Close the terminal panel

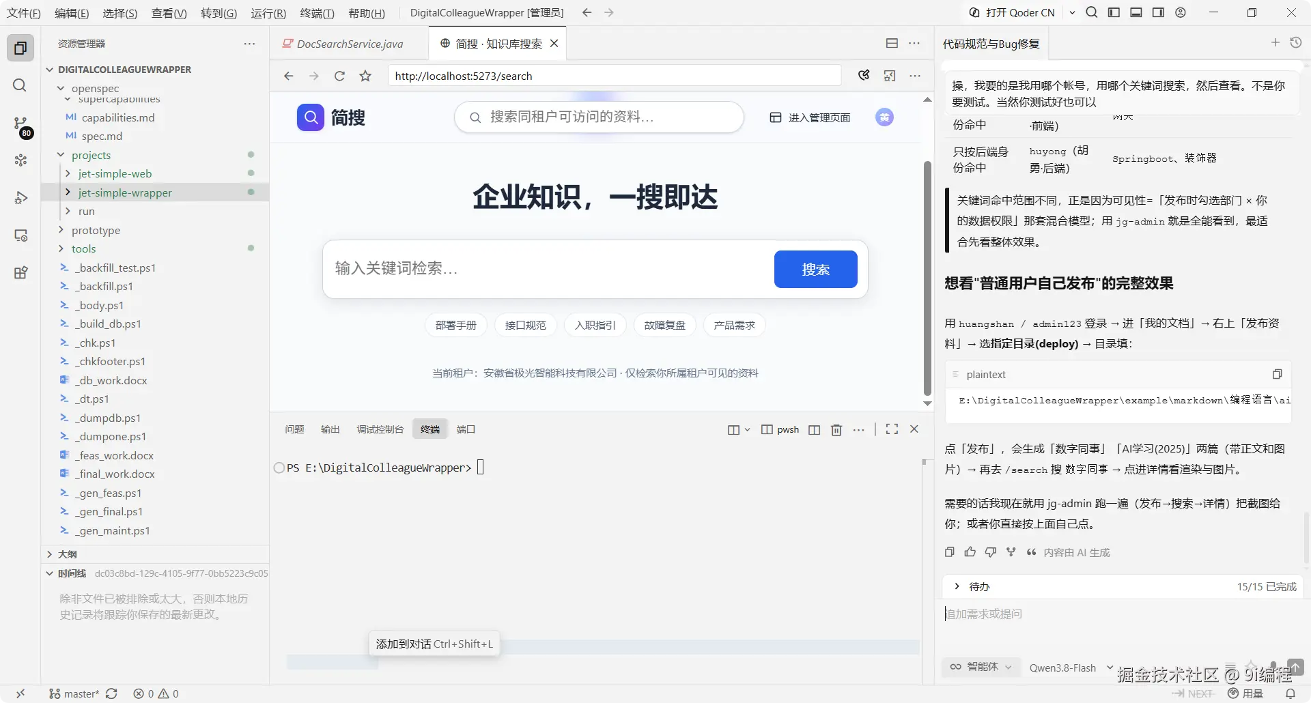click(914, 429)
